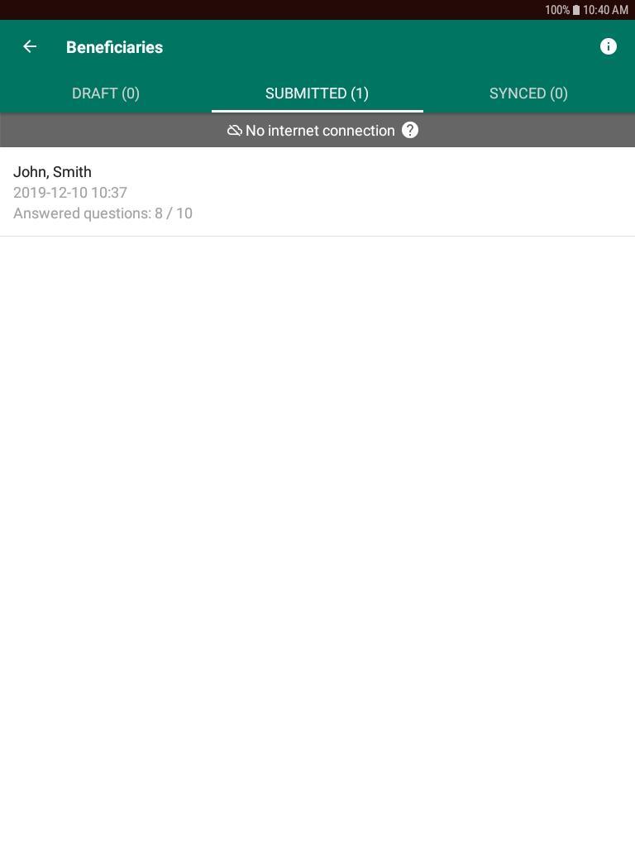Tap the battery icon in status bar

pos(576,10)
